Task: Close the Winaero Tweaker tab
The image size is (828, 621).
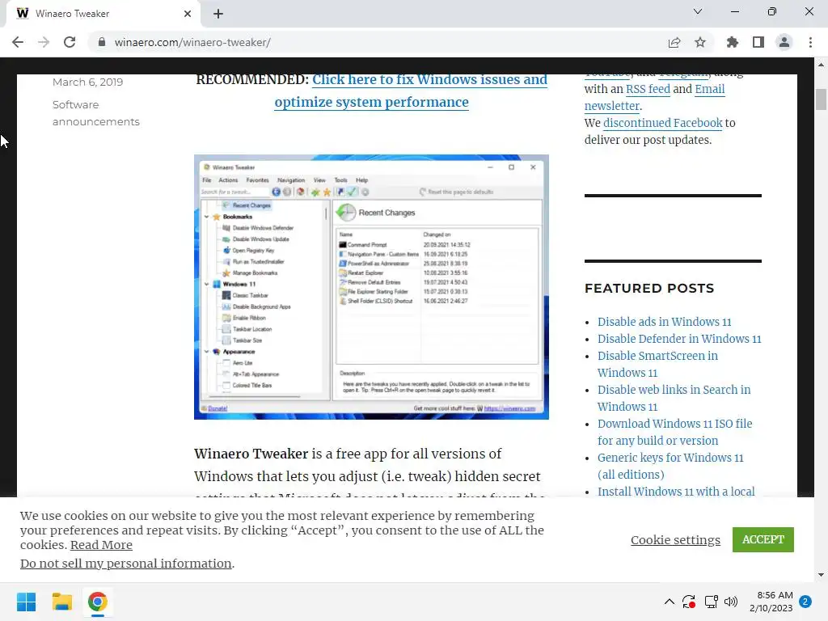Action: (x=188, y=14)
